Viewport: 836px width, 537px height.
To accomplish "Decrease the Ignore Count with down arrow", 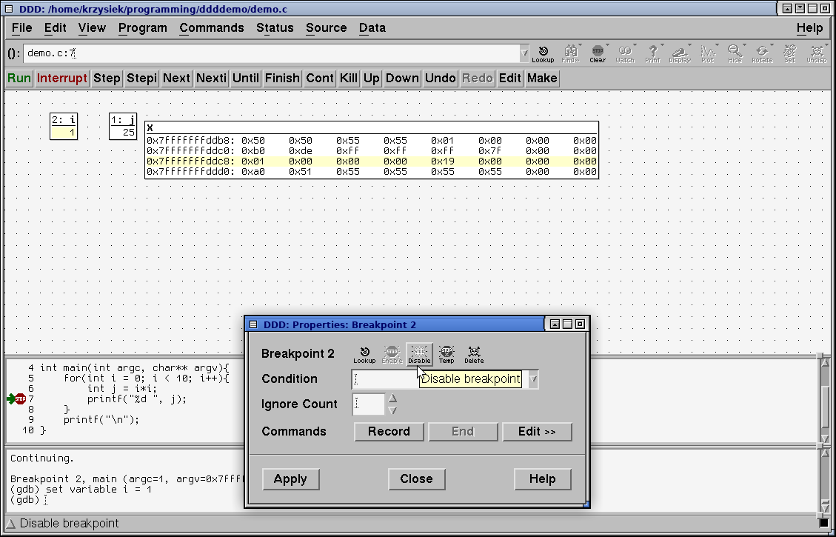I will (x=392, y=410).
